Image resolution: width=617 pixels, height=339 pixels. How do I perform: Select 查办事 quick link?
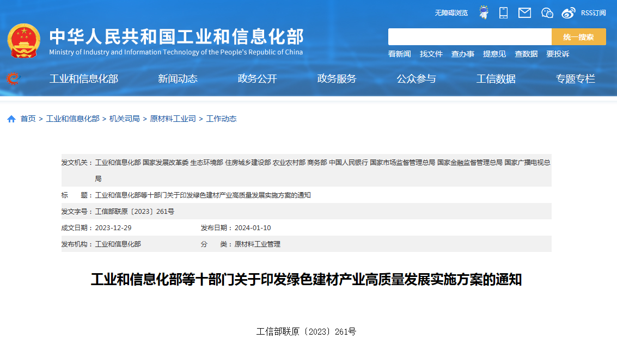(463, 54)
